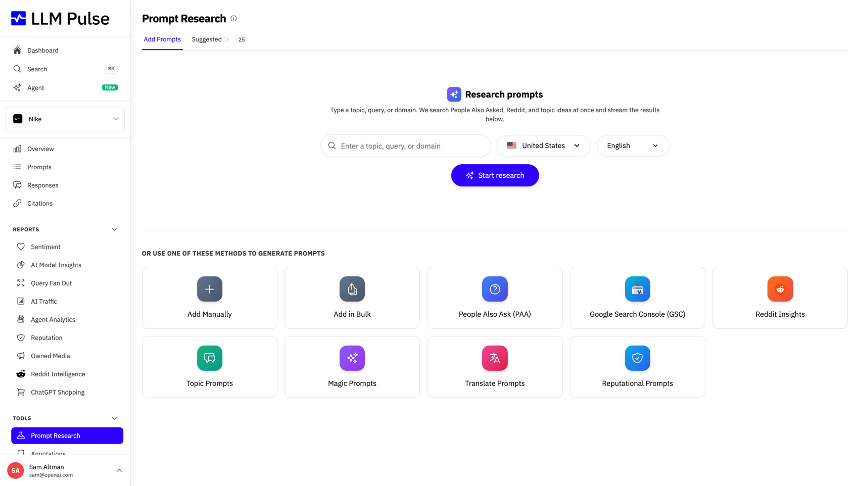
Task: Click the Owned Media megaphone icon
Action: [x=21, y=356]
